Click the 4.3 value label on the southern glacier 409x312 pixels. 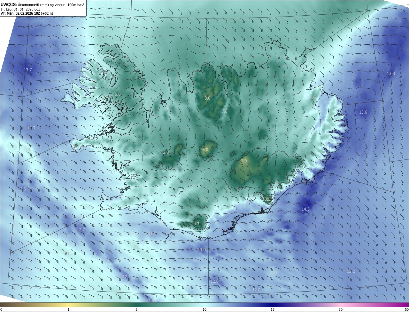(x=197, y=224)
